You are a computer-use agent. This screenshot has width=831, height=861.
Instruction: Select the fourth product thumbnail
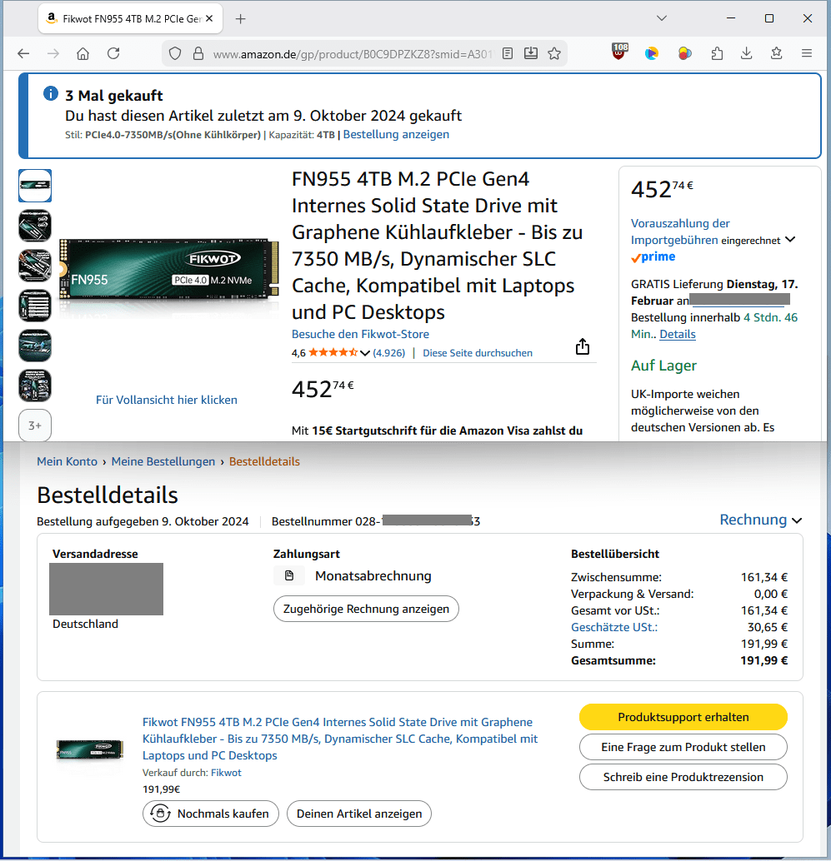coord(35,306)
